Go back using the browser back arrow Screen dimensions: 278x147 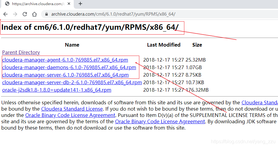5,14
